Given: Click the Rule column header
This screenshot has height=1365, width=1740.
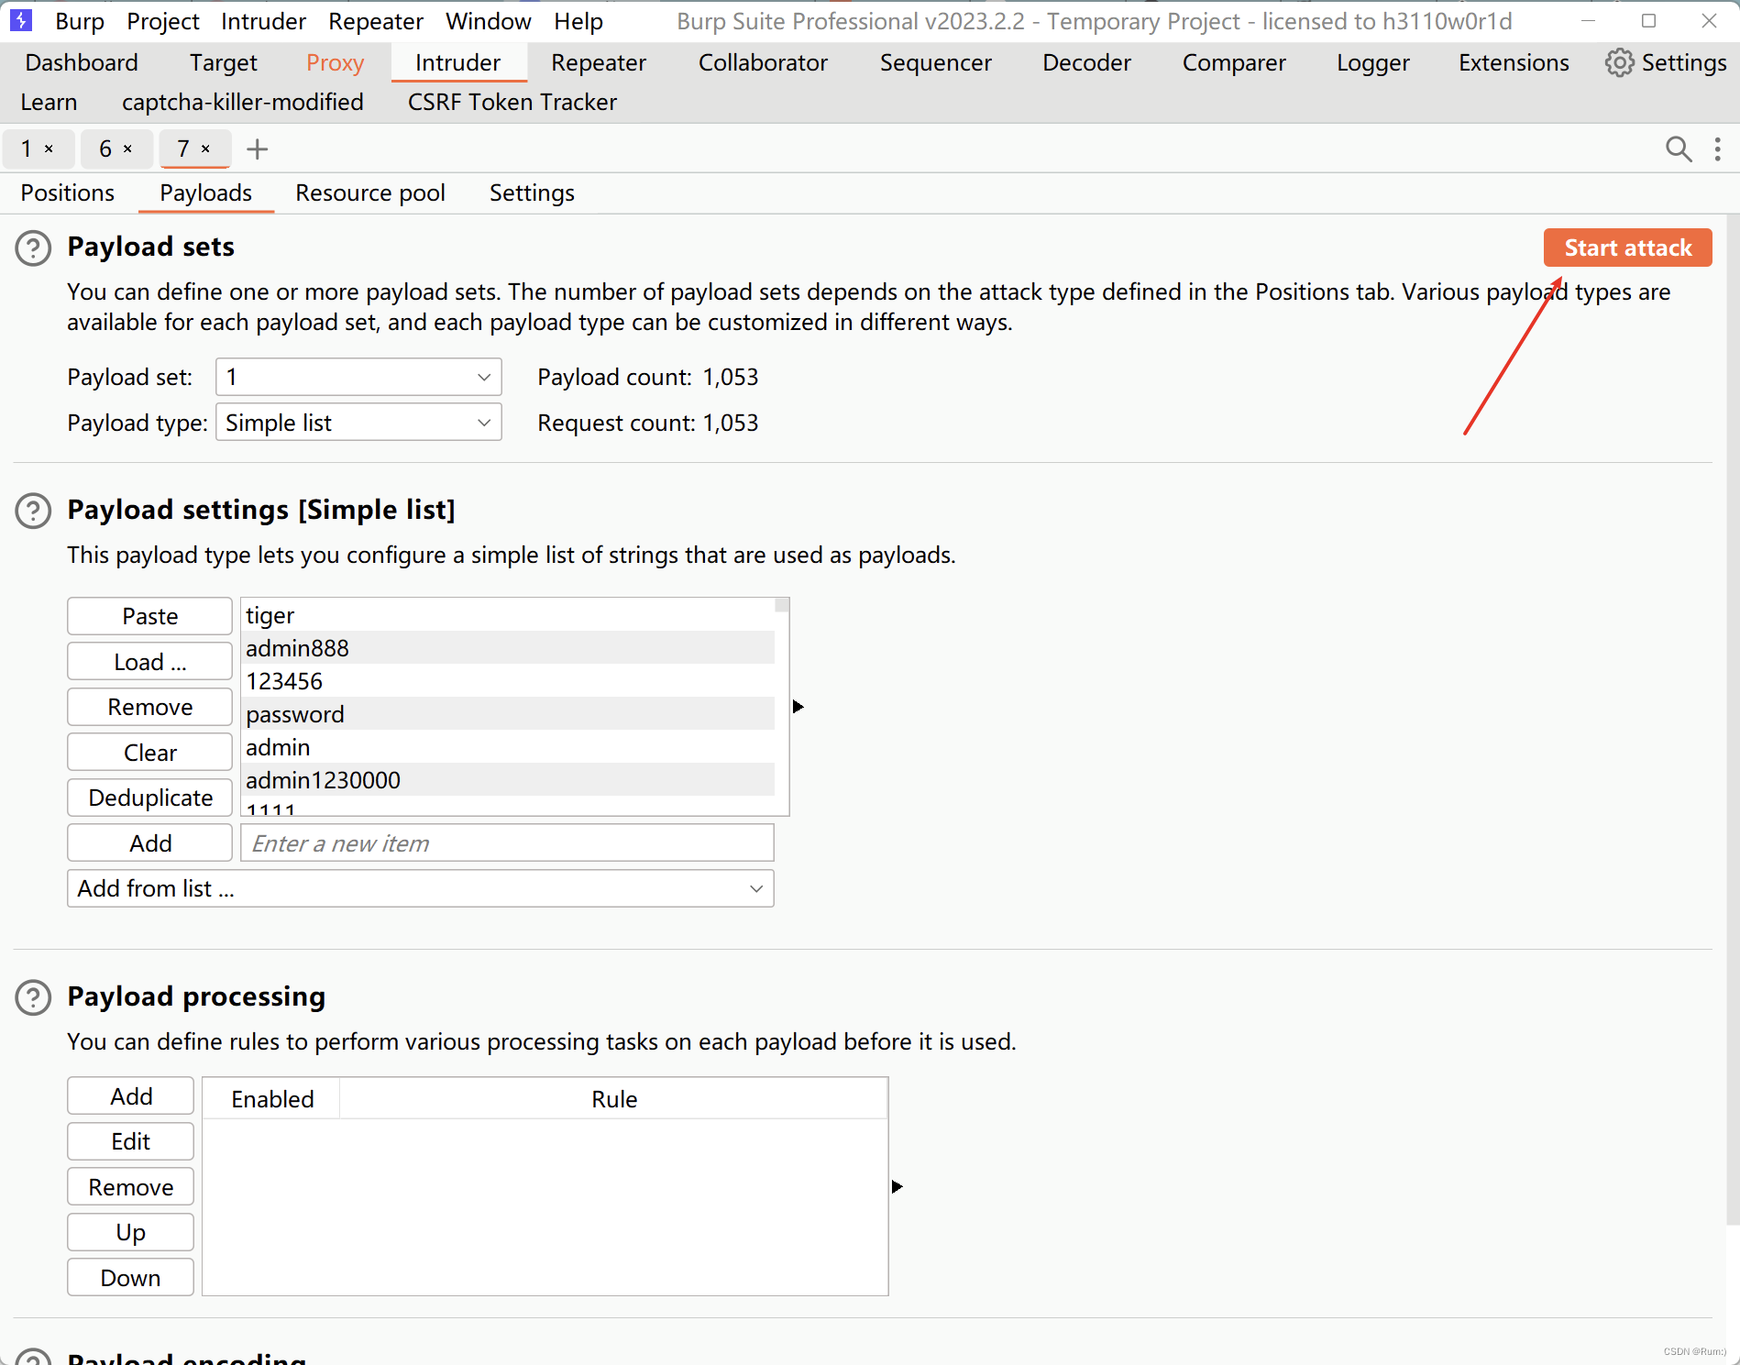Looking at the screenshot, I should (x=614, y=1099).
